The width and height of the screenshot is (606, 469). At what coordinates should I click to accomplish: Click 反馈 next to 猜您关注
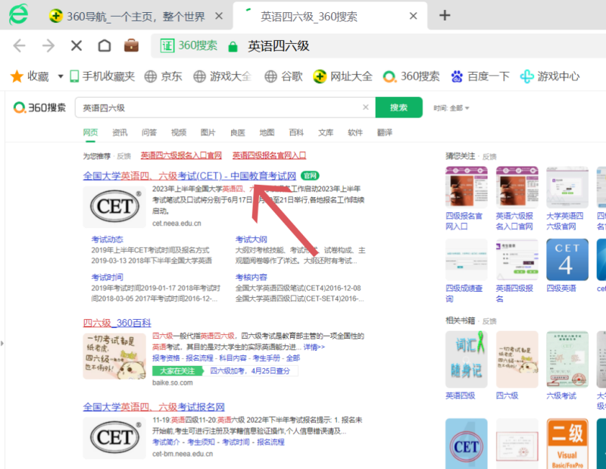pos(489,157)
